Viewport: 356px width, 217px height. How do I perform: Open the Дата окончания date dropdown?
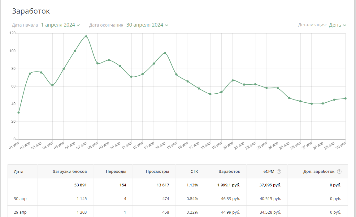[147, 25]
